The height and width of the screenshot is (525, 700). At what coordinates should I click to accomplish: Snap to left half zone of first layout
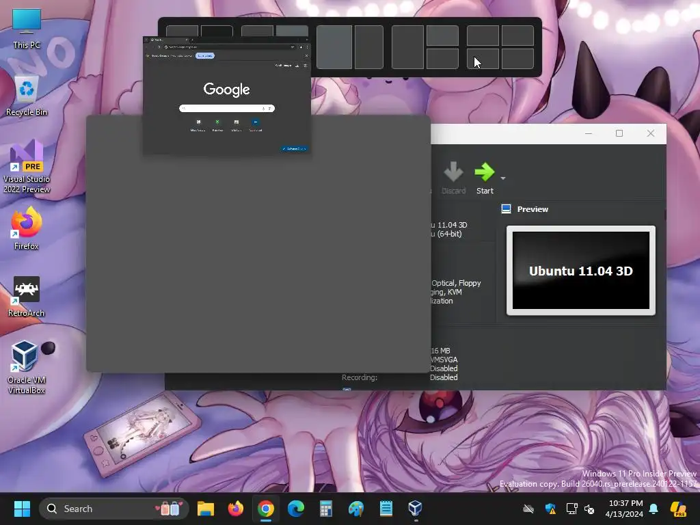tap(182, 31)
